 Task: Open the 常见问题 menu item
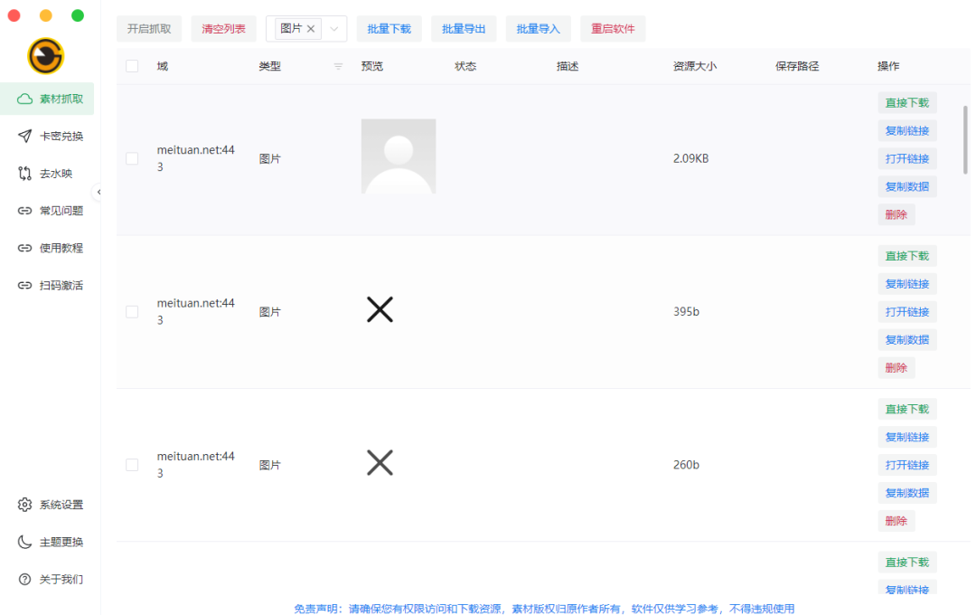[61, 211]
